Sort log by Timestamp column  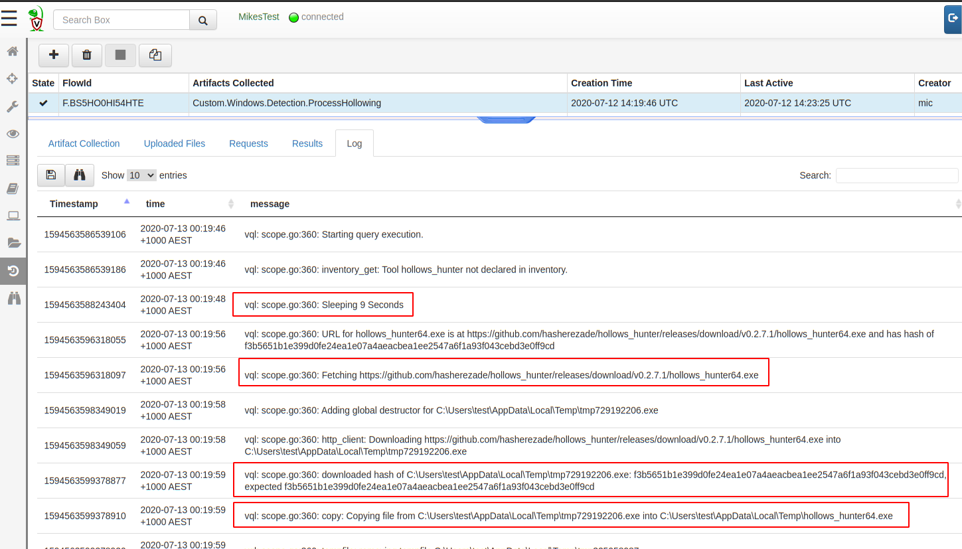tap(74, 204)
